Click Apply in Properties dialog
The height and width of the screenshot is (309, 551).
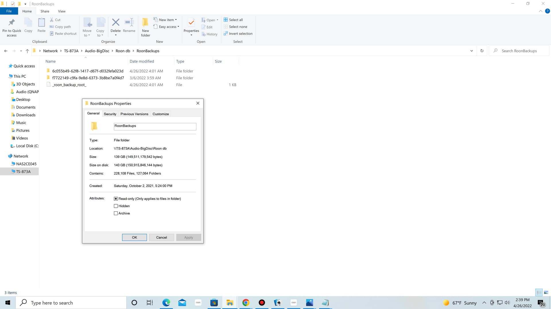coord(189,237)
